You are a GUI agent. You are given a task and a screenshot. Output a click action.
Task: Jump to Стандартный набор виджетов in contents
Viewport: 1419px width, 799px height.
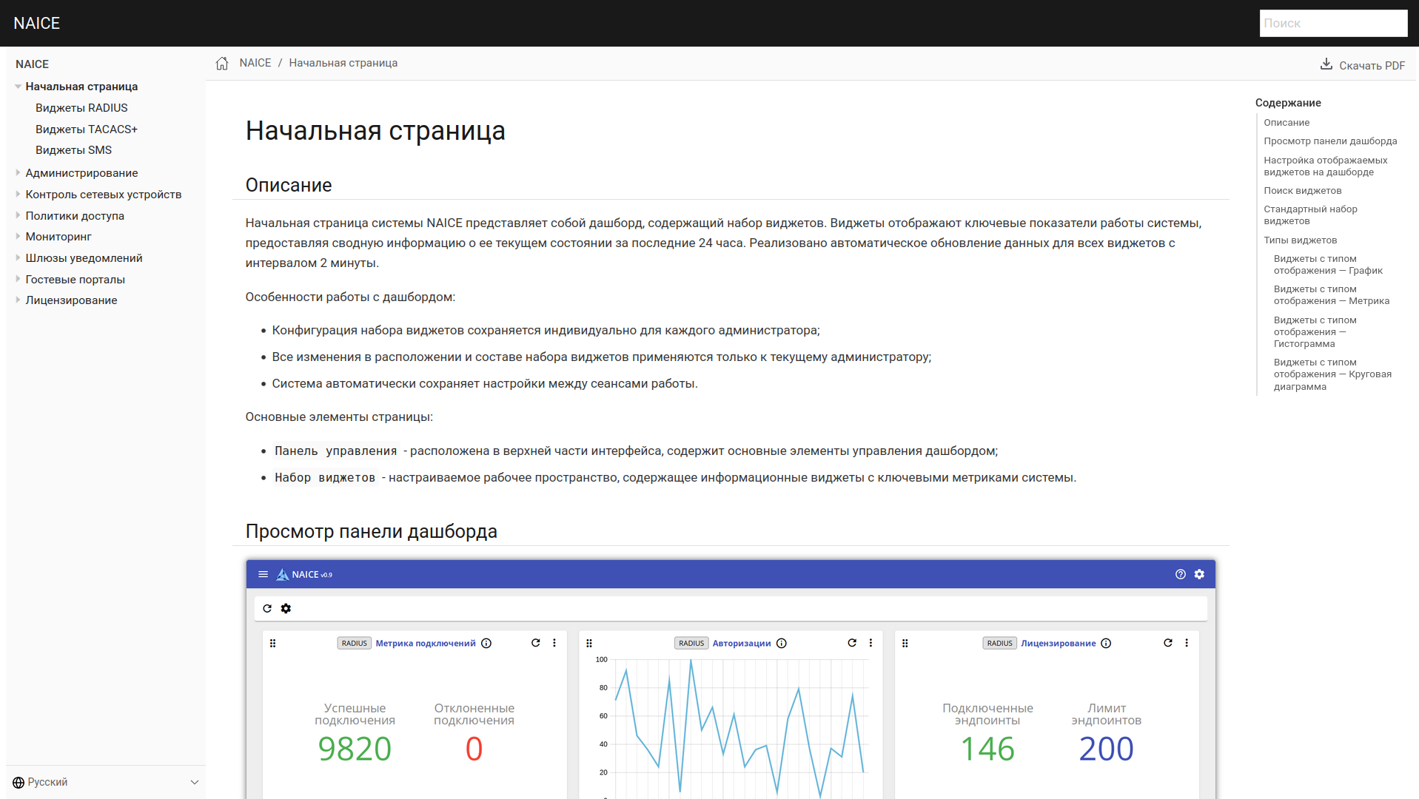[1310, 215]
